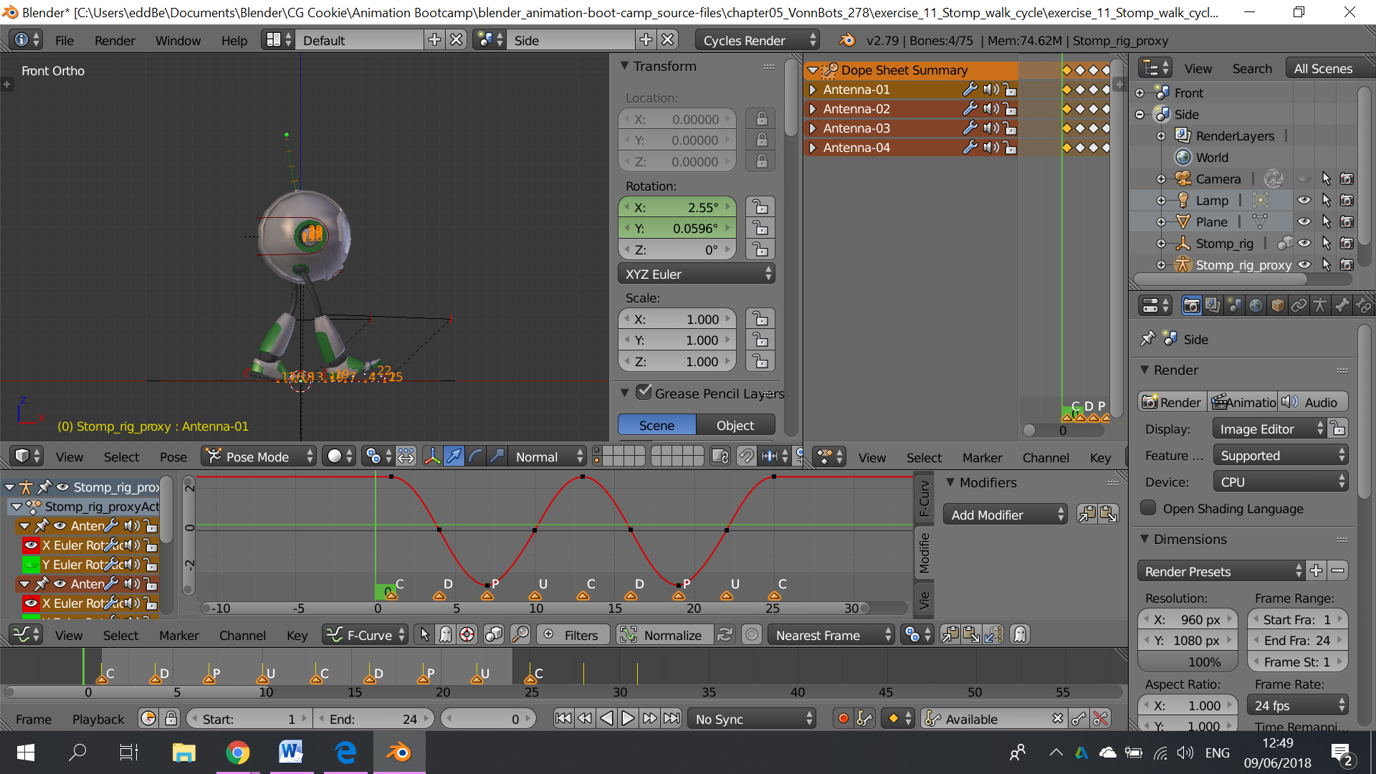
Task: Enable the Open Shading Language checkbox
Action: [1147, 508]
